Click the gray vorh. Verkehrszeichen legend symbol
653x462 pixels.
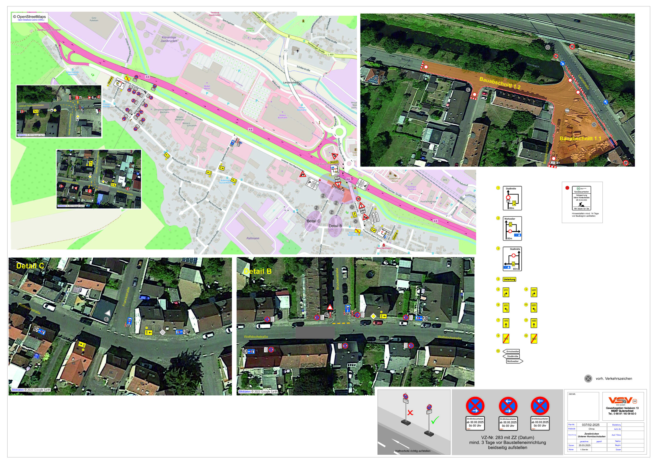[588, 379]
